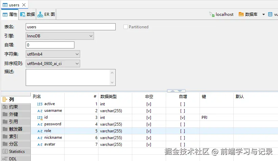Viewport: 278px width, 161px height.
Task: Sort by the 非空 column header
Action: point(149,97)
